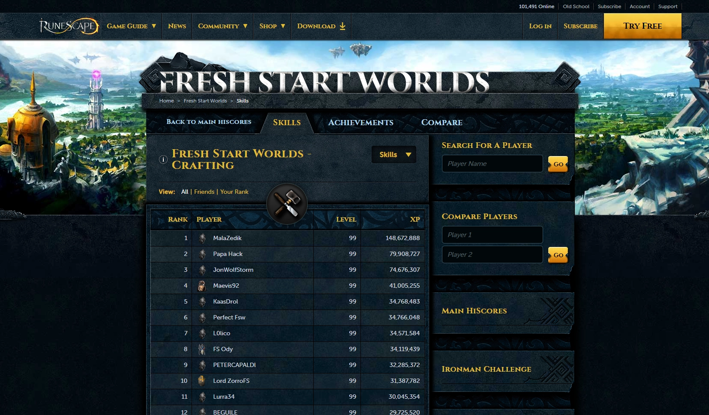Select the Friends view filter
The image size is (709, 415).
pyautogui.click(x=204, y=192)
